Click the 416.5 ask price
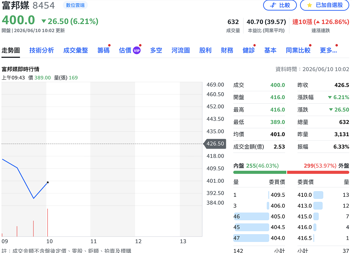Screen dimensions: 352x253 (305, 238)
